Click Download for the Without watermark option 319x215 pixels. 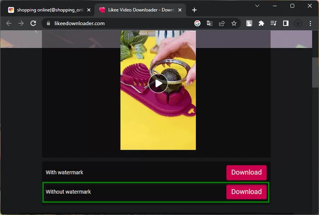point(246,192)
